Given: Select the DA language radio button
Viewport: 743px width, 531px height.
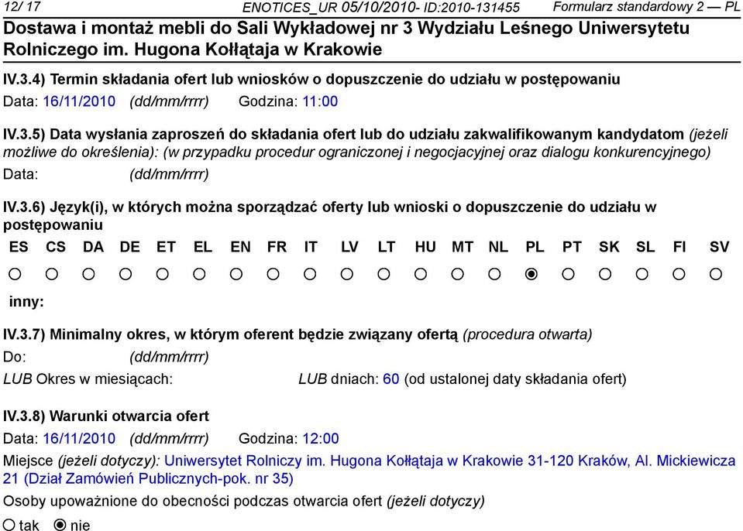Looking at the screenshot, I should (x=88, y=274).
